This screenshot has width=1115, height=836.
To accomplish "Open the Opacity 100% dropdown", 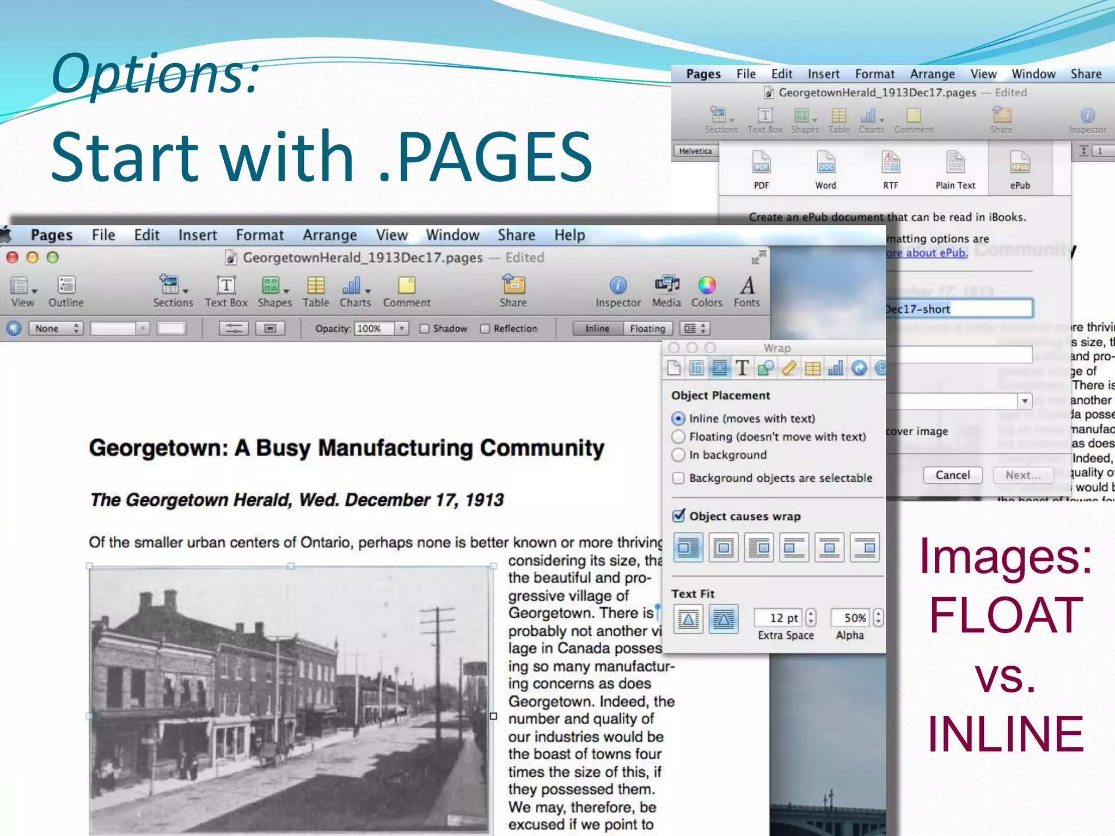I will (x=402, y=329).
